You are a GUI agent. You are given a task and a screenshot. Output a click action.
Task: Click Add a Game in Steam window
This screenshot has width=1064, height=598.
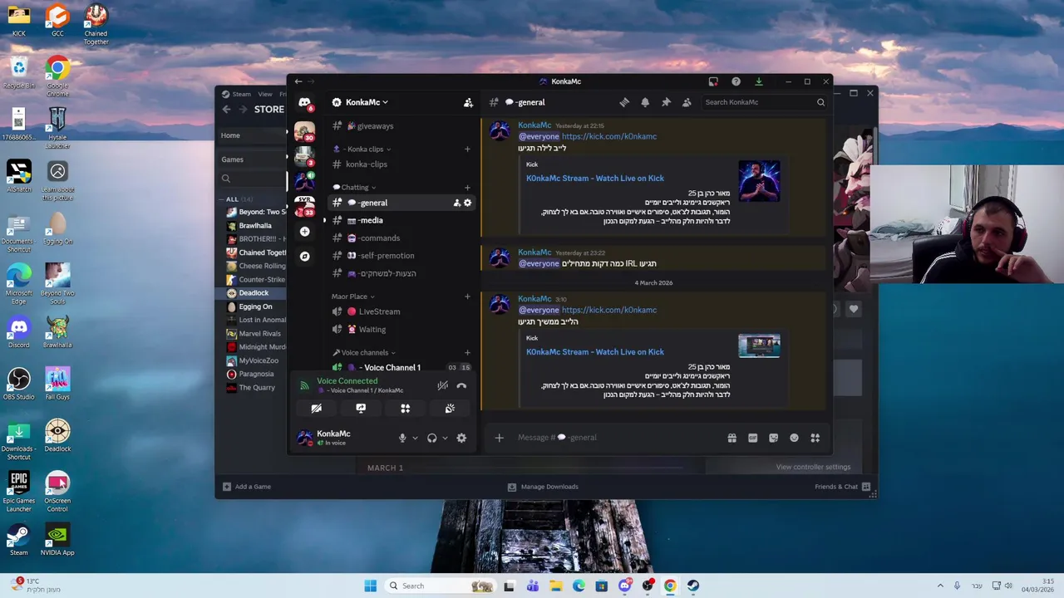pos(246,487)
